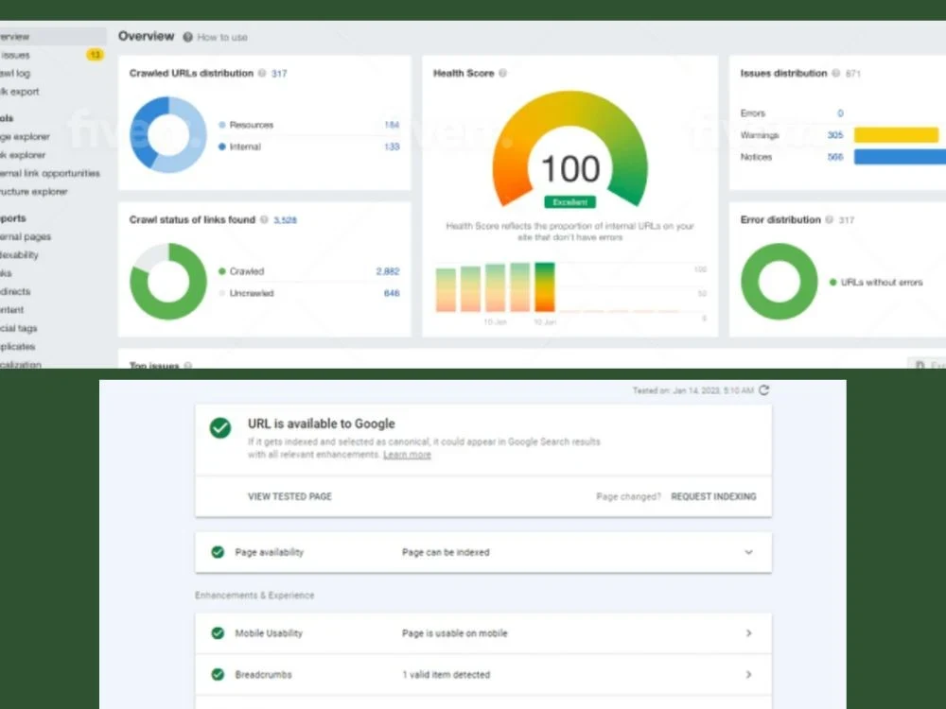
Task: Expand the Breadcrumbs detection row
Action: pyautogui.click(x=750, y=675)
